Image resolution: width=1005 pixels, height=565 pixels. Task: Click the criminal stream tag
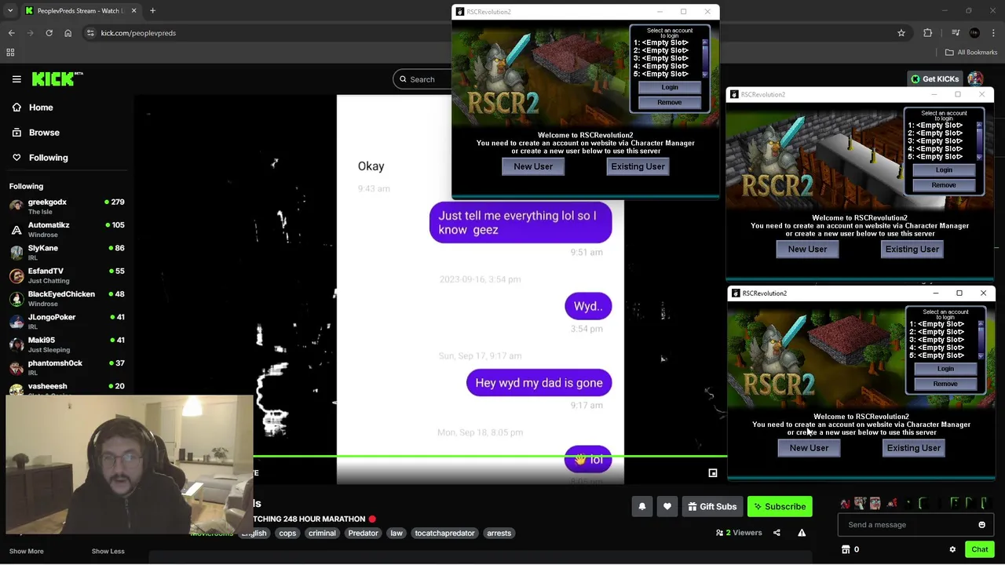(x=322, y=533)
